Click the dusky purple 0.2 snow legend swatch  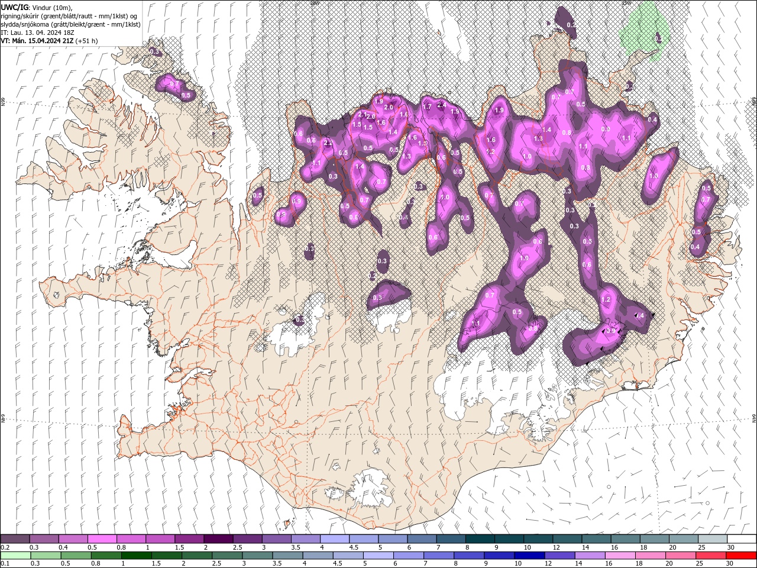click(x=15, y=538)
